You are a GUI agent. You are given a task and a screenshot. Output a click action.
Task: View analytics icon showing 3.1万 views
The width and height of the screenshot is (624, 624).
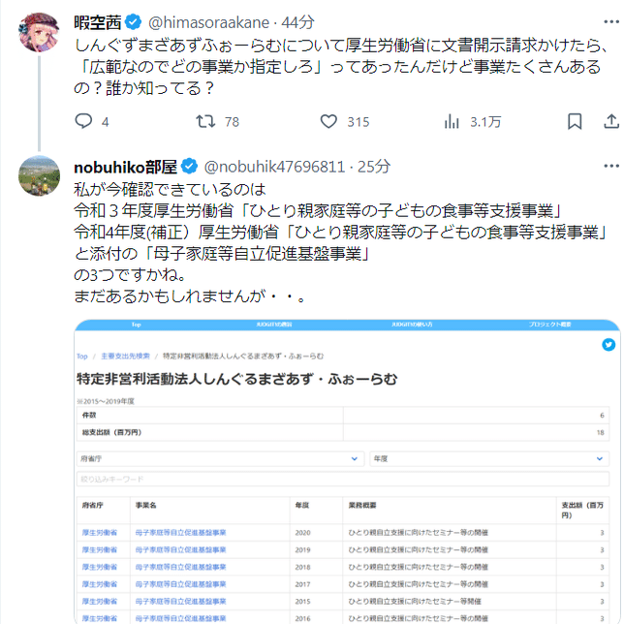click(x=452, y=121)
